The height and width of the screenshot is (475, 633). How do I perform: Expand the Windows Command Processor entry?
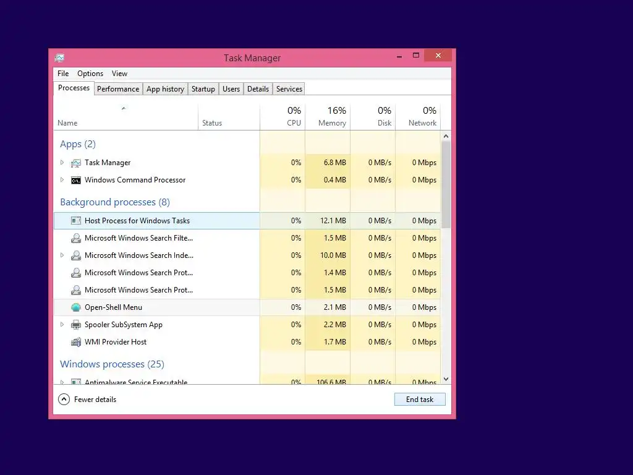[x=62, y=180]
